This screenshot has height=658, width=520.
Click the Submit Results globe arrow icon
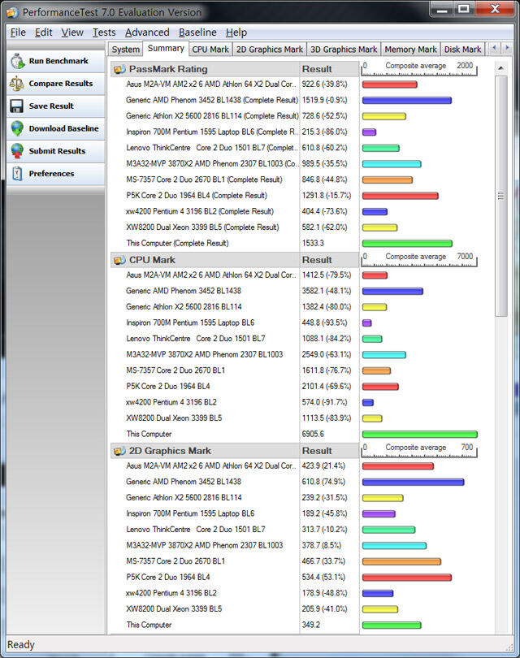[17, 151]
